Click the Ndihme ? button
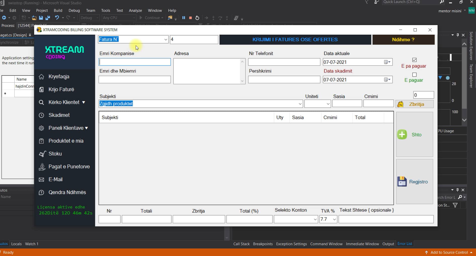Screen dimensions: 476x256 pos(403,40)
